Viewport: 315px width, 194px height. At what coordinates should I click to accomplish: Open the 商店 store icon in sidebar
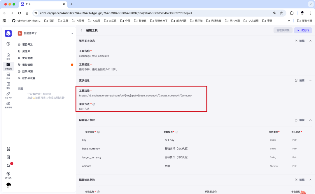tap(8, 75)
